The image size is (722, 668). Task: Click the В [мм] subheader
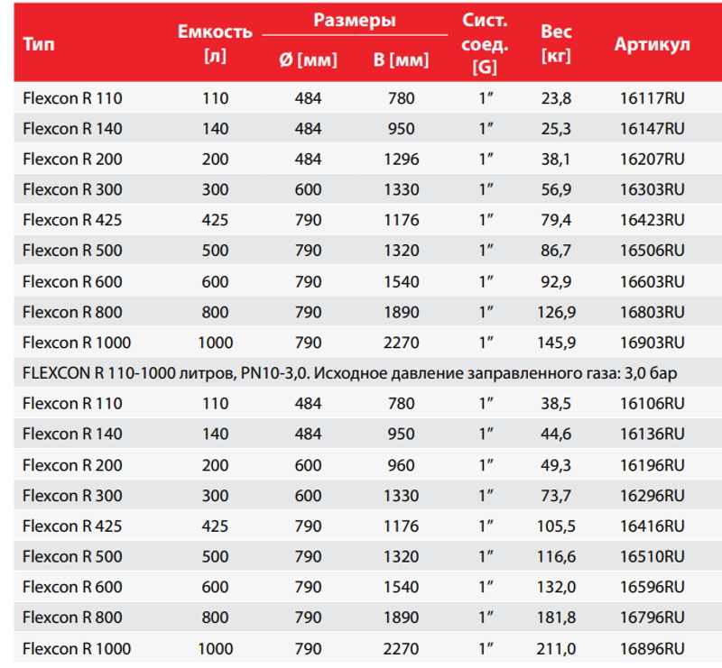click(x=401, y=61)
